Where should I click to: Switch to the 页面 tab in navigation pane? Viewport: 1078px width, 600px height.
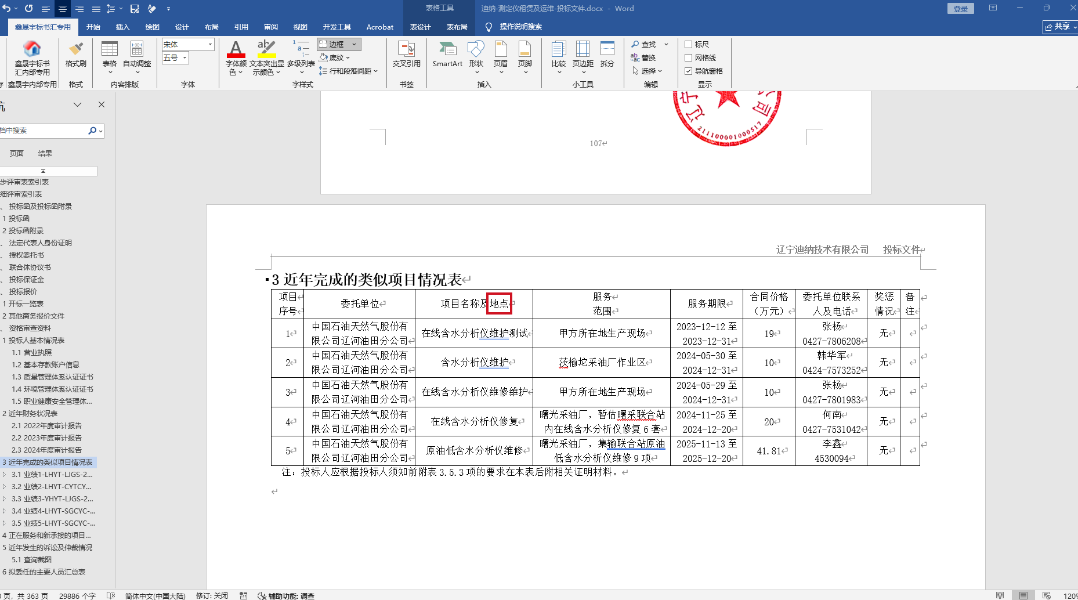(x=17, y=154)
